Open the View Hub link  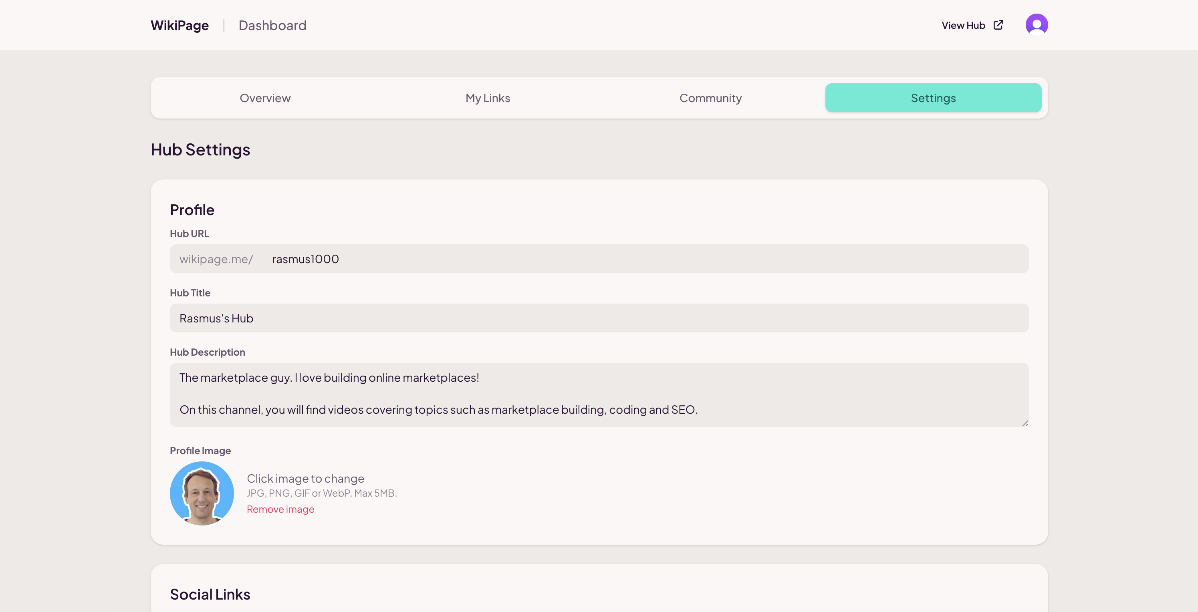pos(963,26)
